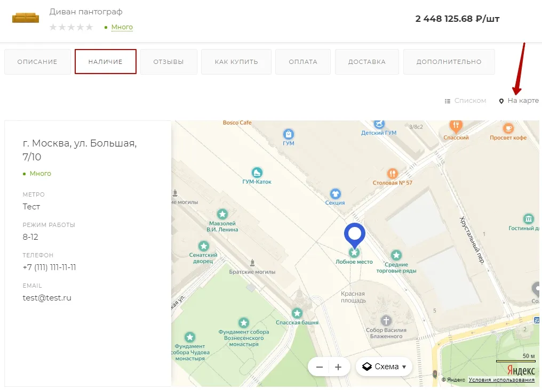Screen dimensions: 542x390
Task: Click the Столовая № 57 restaurant icon
Action: 392,173
